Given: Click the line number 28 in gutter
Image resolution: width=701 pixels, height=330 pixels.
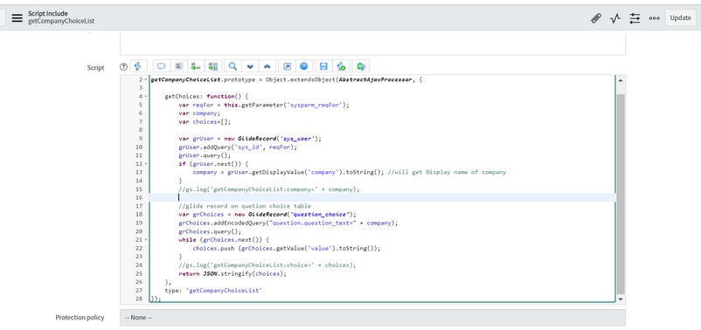Looking at the screenshot, I should (x=138, y=299).
